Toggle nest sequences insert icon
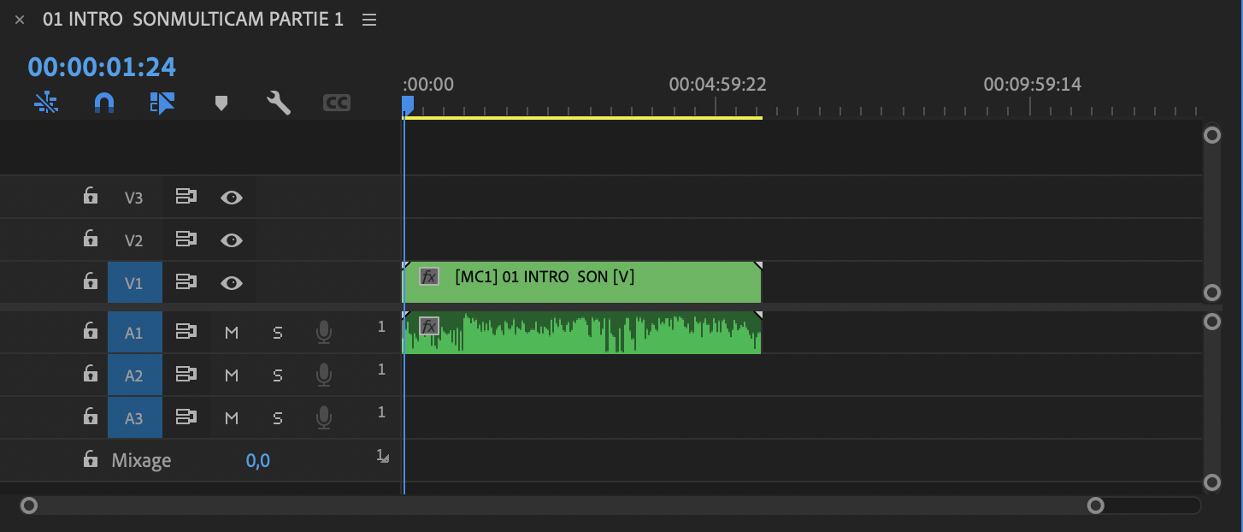 (46, 103)
